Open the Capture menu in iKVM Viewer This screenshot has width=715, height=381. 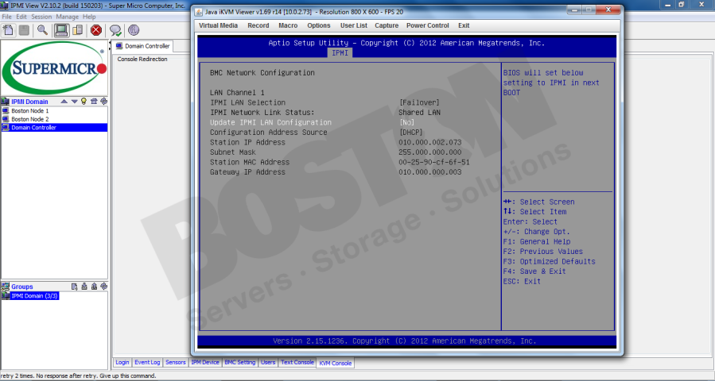pyautogui.click(x=387, y=25)
